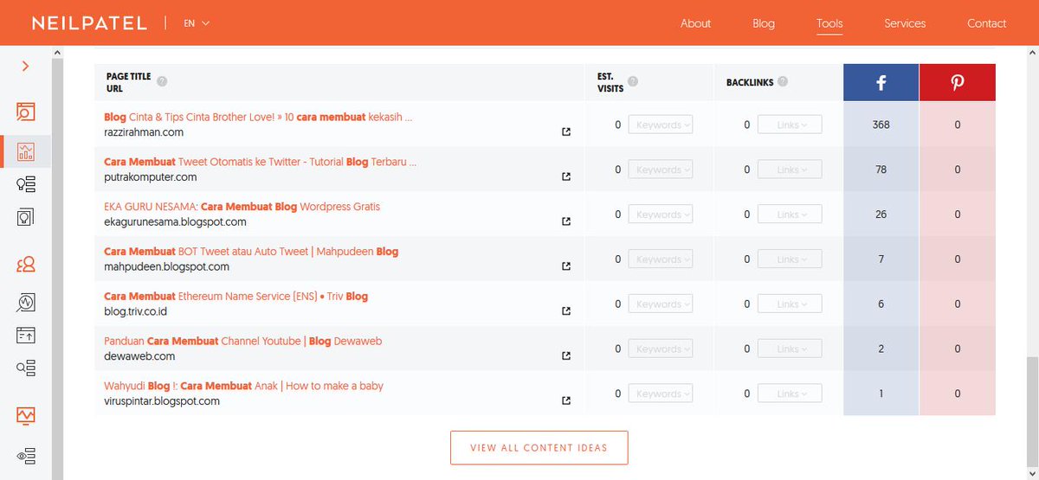Open external link for putrakomputer.com

click(566, 176)
